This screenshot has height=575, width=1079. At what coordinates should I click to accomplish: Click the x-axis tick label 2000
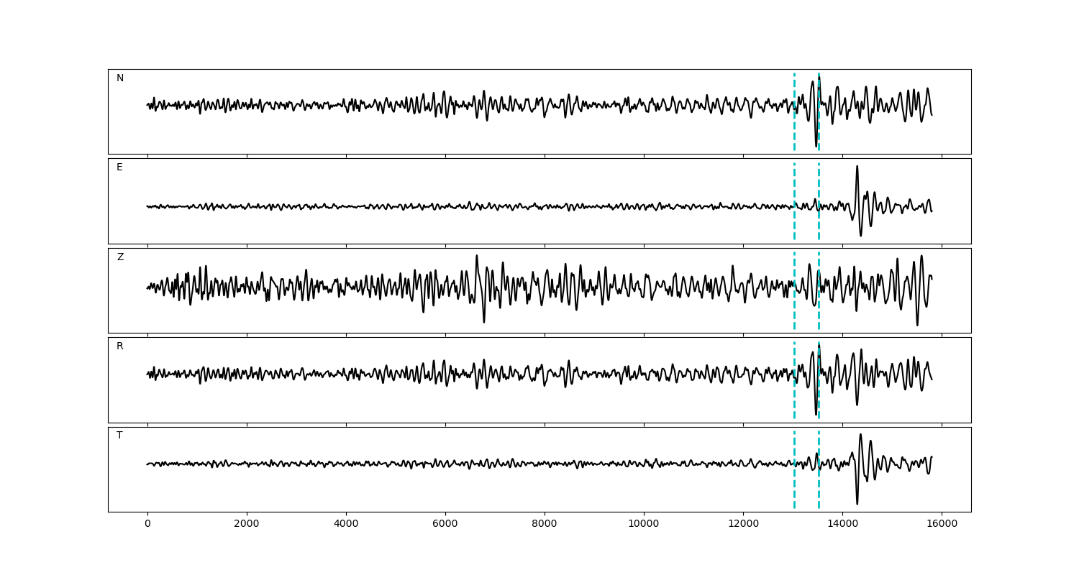click(247, 525)
